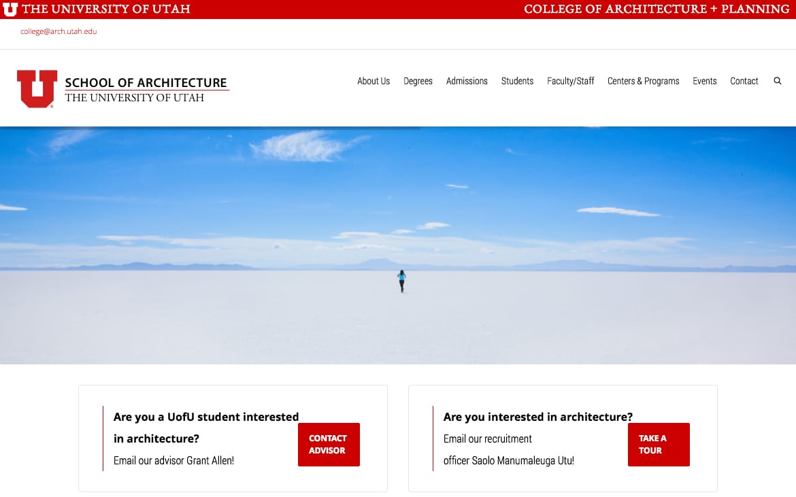Click The University of Utah header text
Screen dimensions: 796x497
point(105,9)
